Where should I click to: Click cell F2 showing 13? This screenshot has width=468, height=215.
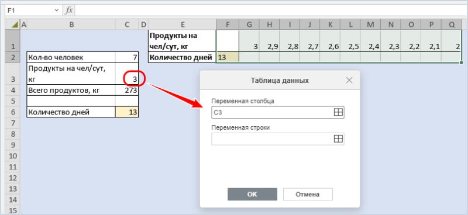click(x=228, y=57)
